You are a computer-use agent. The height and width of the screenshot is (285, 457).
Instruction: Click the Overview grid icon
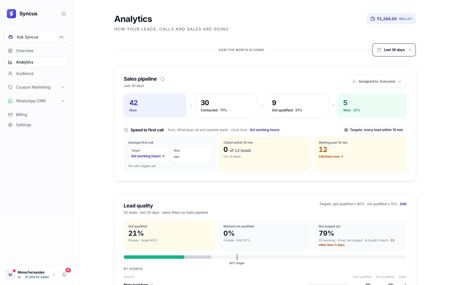(10, 51)
